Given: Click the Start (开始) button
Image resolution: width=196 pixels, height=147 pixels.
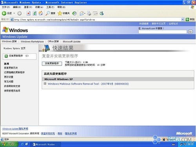Looking at the screenshot, I should [x=9, y=144].
